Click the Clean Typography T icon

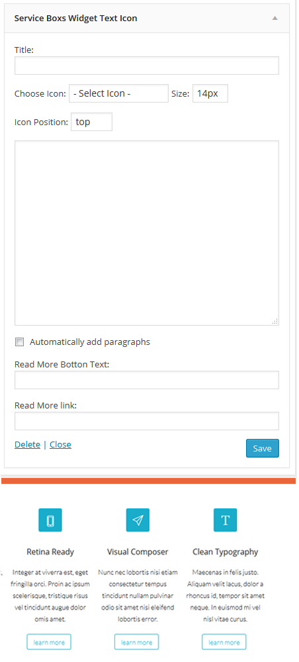(225, 520)
